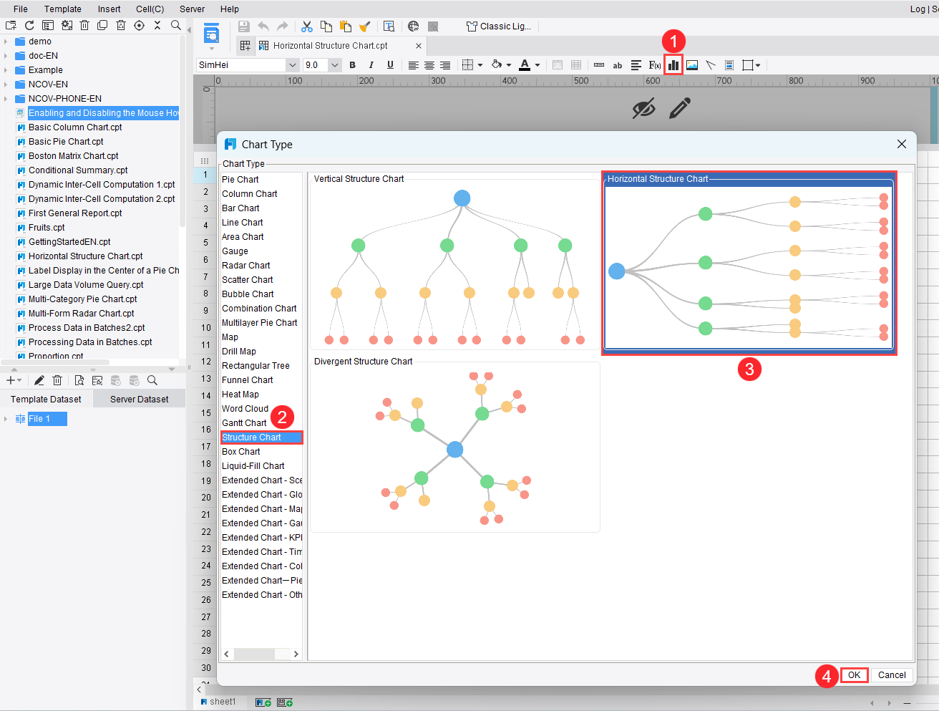Click the Insert Image toolbar icon
The height and width of the screenshot is (711, 939).
(x=692, y=65)
